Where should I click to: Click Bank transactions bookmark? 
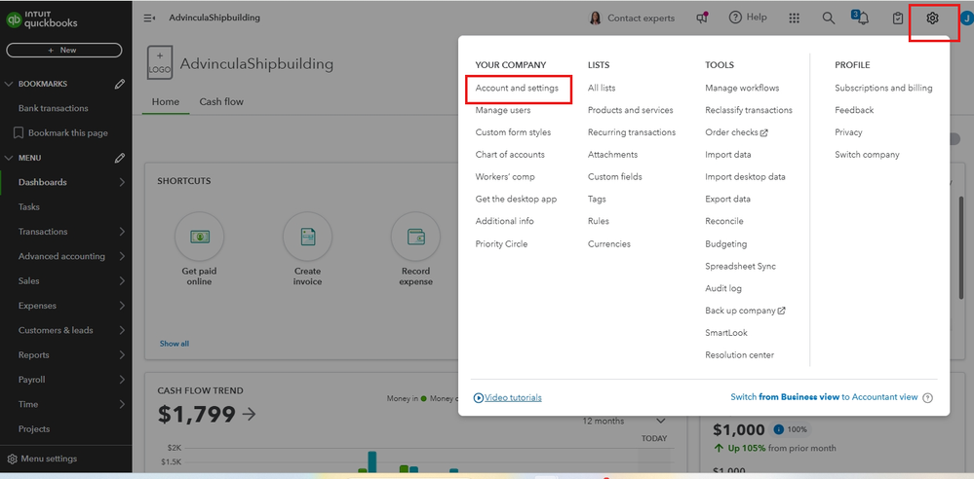coord(54,109)
